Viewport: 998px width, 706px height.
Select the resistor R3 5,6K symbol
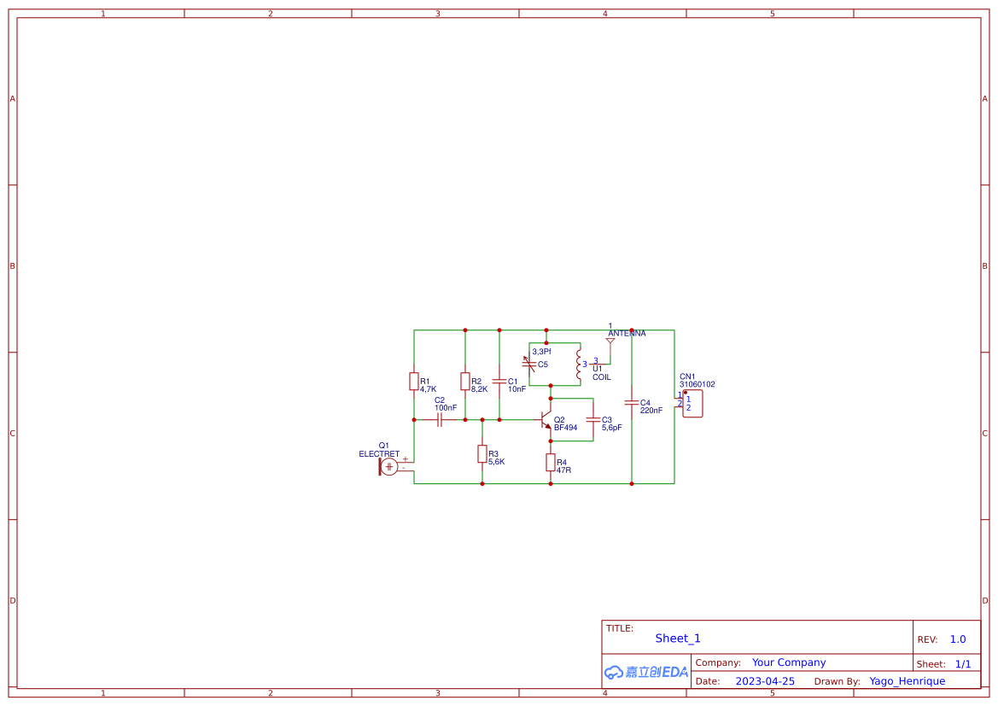point(482,455)
